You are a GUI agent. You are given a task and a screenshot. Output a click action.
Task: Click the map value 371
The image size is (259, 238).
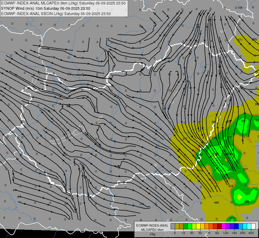click(240, 40)
